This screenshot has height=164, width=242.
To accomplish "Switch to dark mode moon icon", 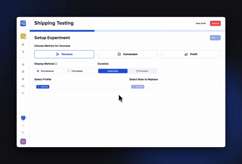I will point(23,132).
